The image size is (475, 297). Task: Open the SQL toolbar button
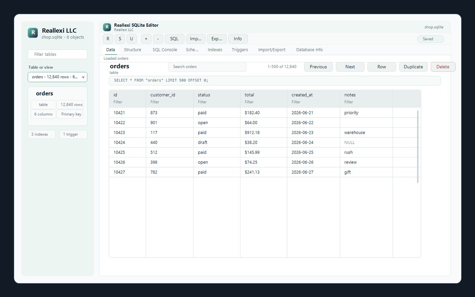174,39
